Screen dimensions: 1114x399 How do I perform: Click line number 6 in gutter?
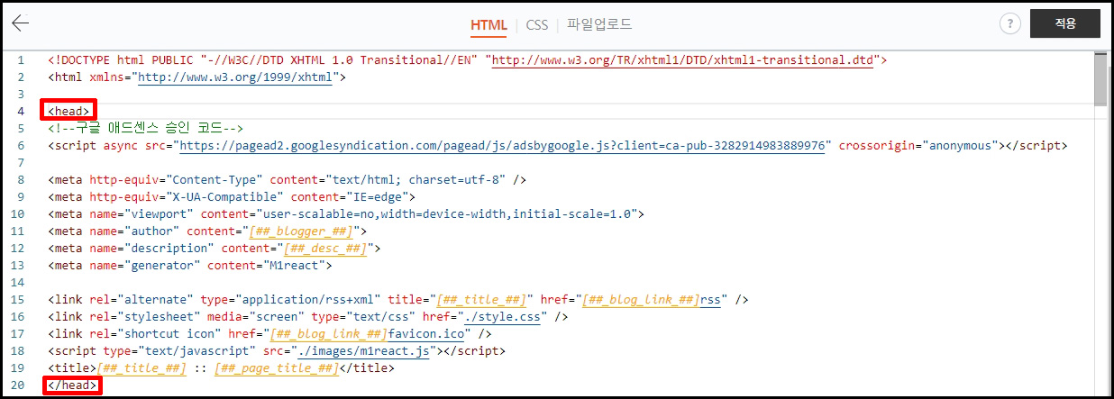point(20,145)
